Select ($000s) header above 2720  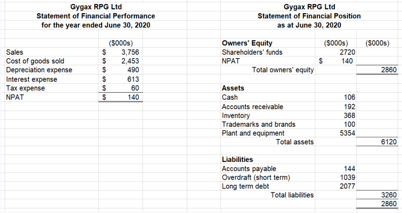tap(336, 43)
